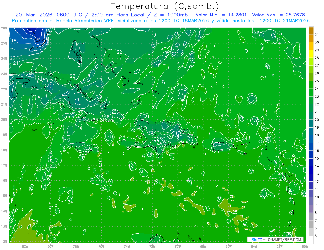Click the 12N latitude axis label
The image size is (324, 250).
coord(4,241)
